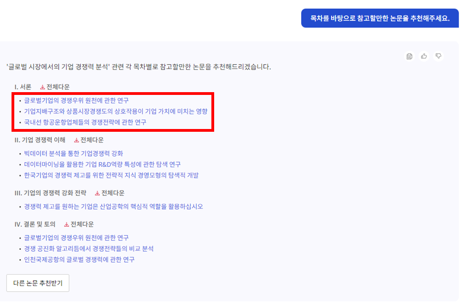This screenshot has width=467, height=305.
Task: Click the copy response icon
Action: click(409, 56)
